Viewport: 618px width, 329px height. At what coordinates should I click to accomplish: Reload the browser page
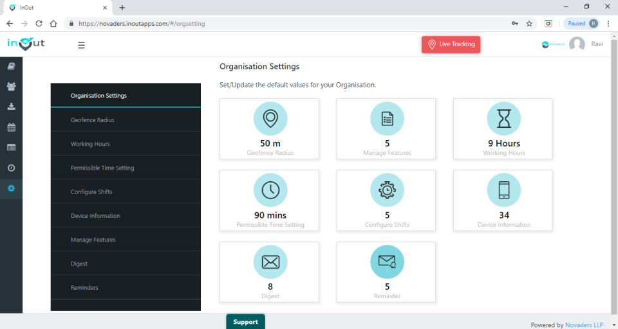39,24
